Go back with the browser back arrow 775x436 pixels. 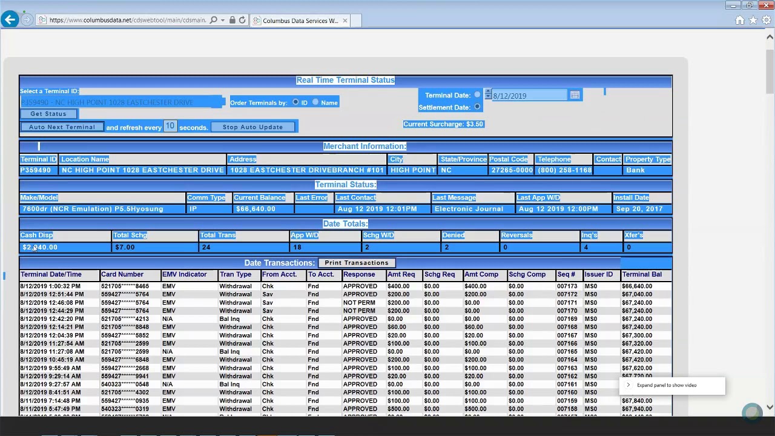click(10, 20)
